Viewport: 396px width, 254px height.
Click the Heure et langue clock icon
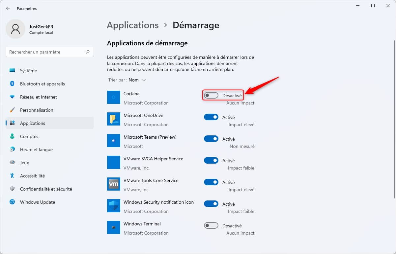tap(12, 150)
